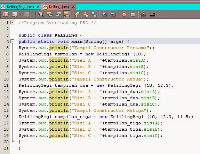Click closing brace on line 20
200x154 pixels.
coord(19,142)
